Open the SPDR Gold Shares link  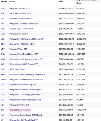click(17, 69)
